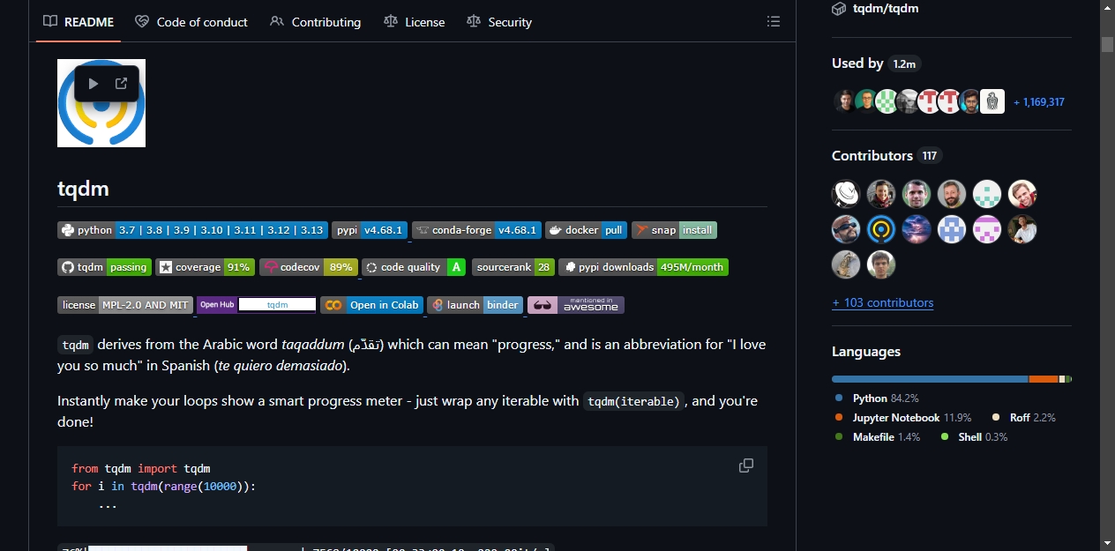
Task: Click the python versions badge
Action: [192, 230]
